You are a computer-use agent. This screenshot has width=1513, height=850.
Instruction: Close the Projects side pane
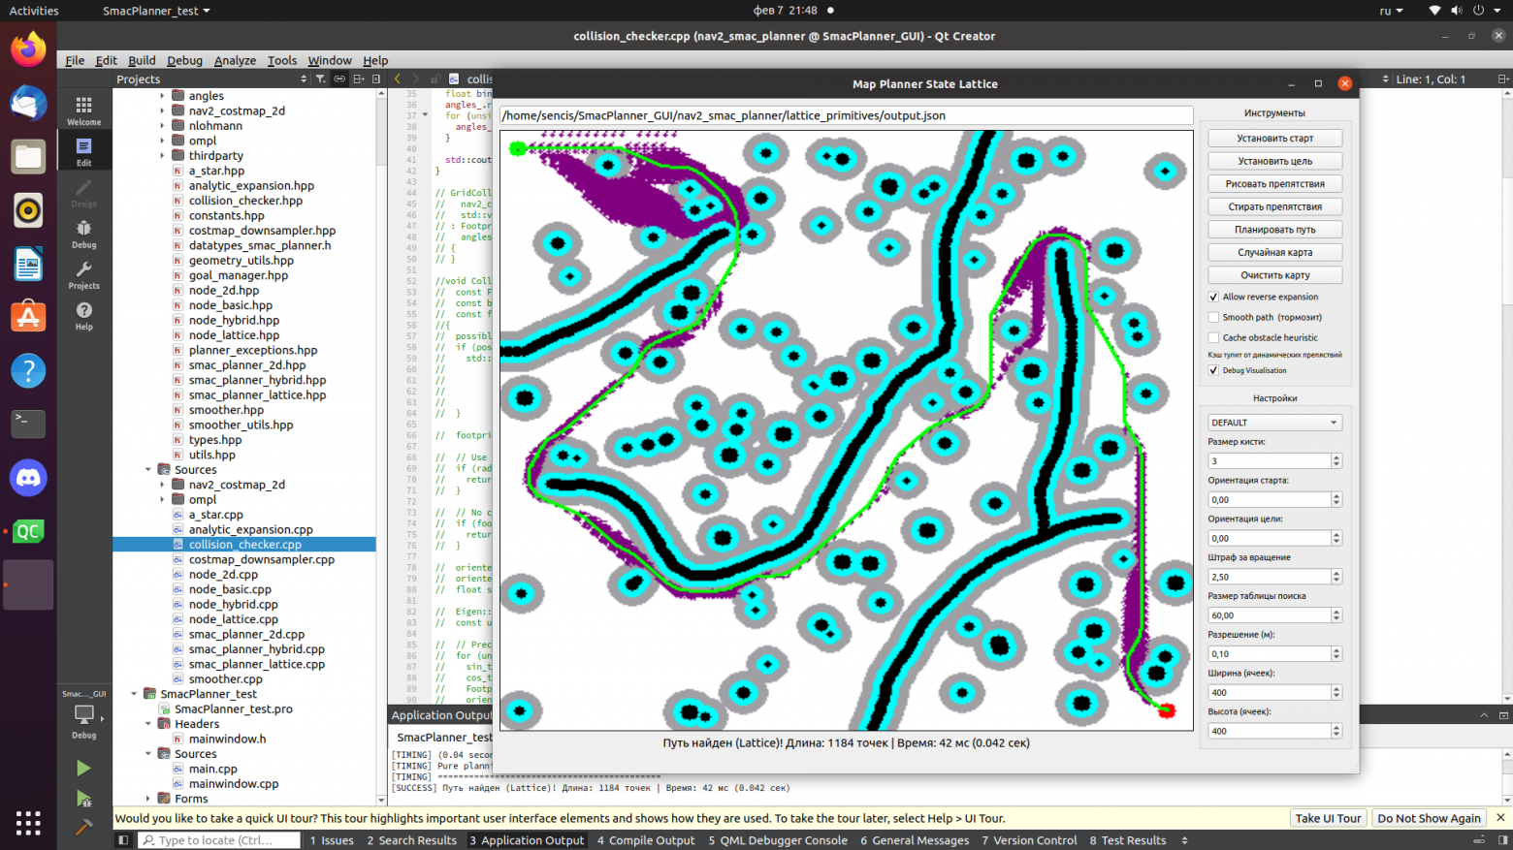point(376,79)
